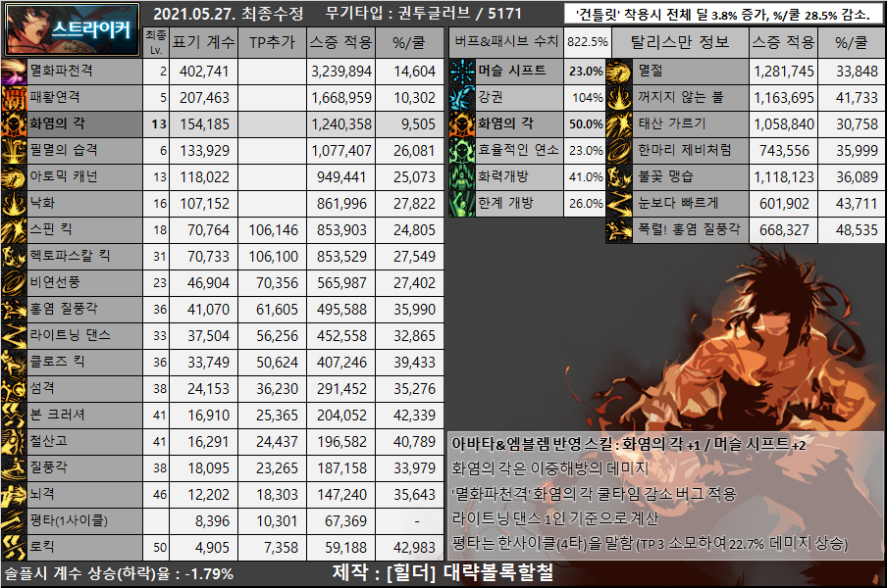887x588 pixels.
Task: Click the 버프&패시브 수치 header cell
Action: click(x=506, y=43)
